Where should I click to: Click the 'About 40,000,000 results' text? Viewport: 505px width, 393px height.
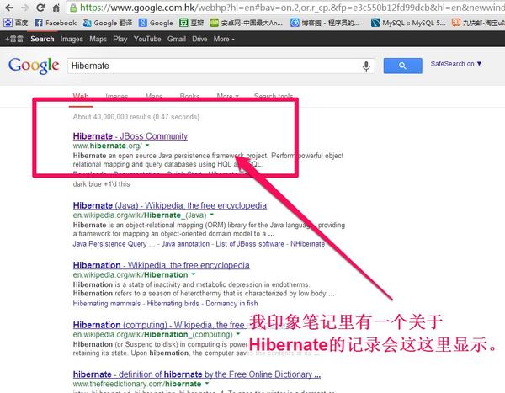[x=136, y=117]
